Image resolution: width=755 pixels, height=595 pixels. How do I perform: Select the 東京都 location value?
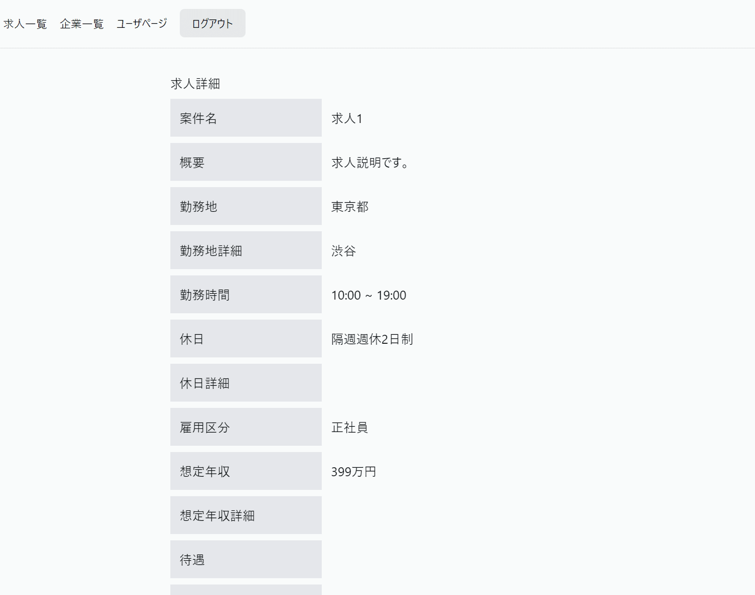(350, 207)
